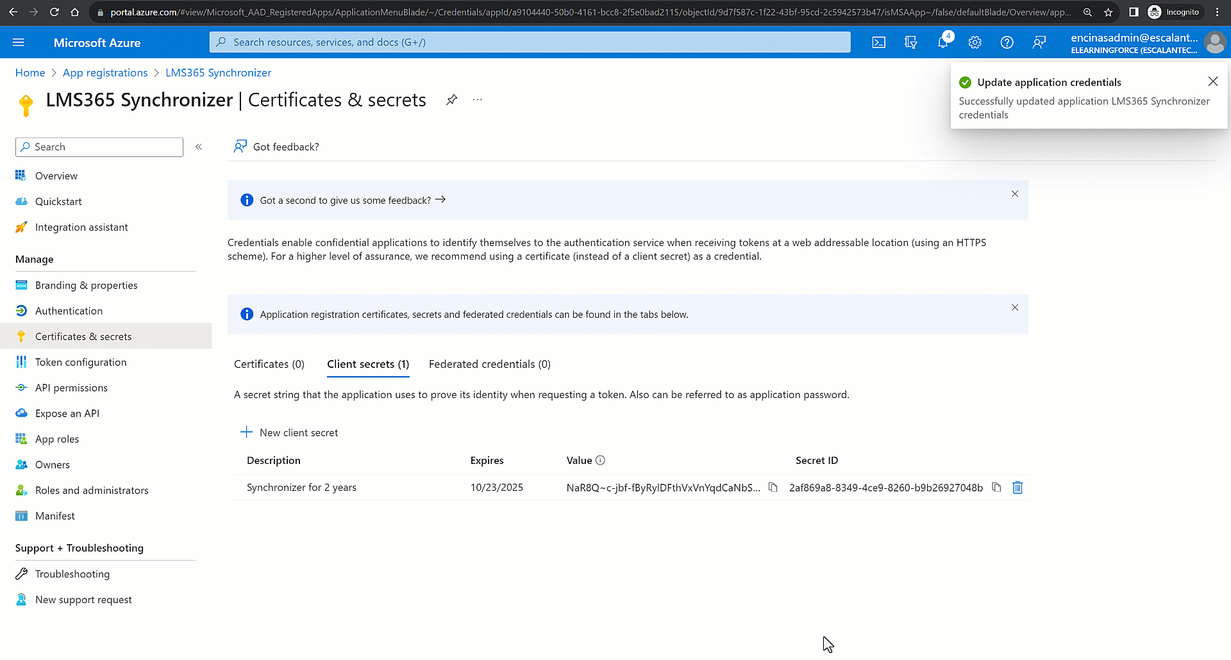The image size is (1231, 660).
Task: Open the Federated credentials (0) tab
Action: click(489, 364)
